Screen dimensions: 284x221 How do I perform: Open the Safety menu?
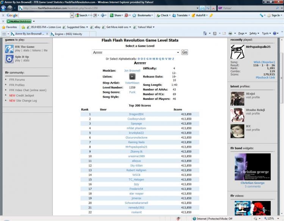pos(254,33)
